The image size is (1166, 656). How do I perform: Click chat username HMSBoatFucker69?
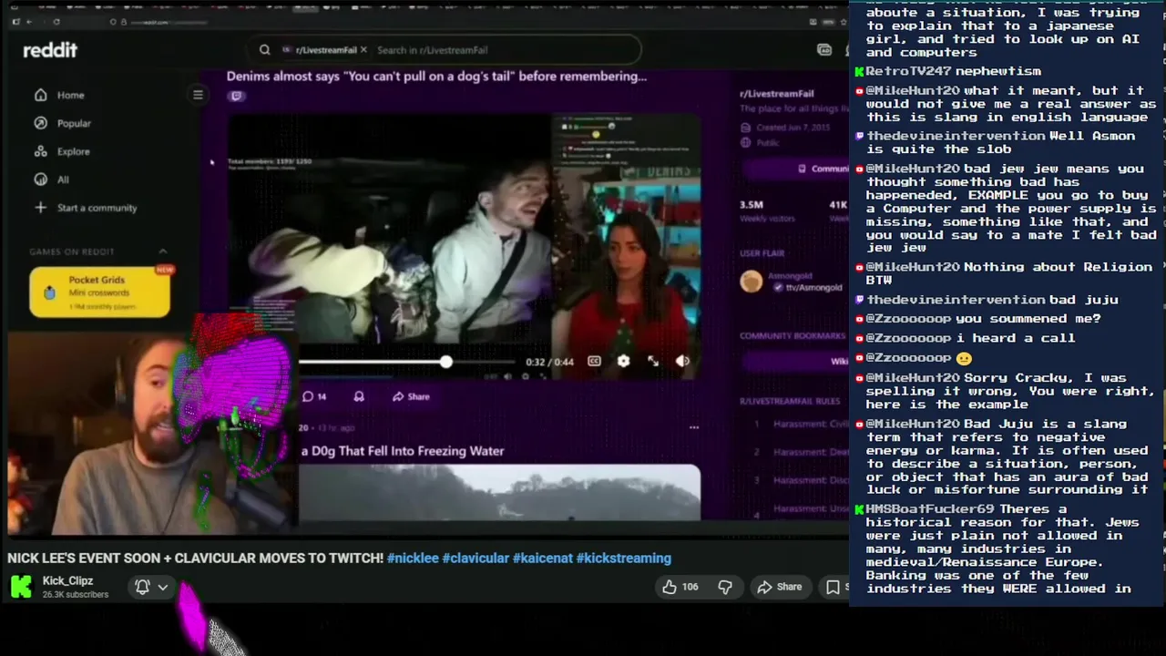929,509
